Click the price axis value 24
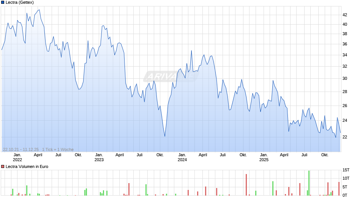Image resolution: width=357 pixels, height=199 pixels. [345, 120]
